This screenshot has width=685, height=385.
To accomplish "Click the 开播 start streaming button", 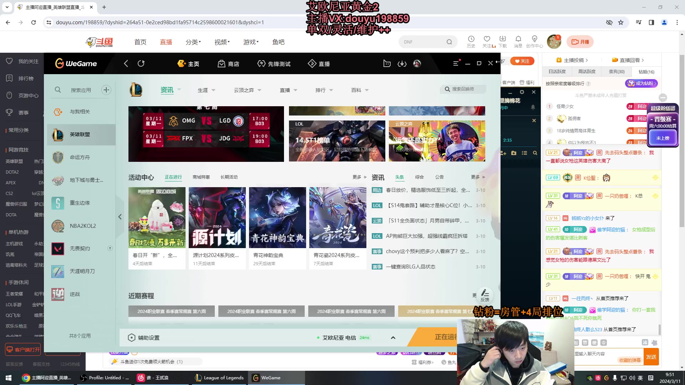I will (x=580, y=42).
